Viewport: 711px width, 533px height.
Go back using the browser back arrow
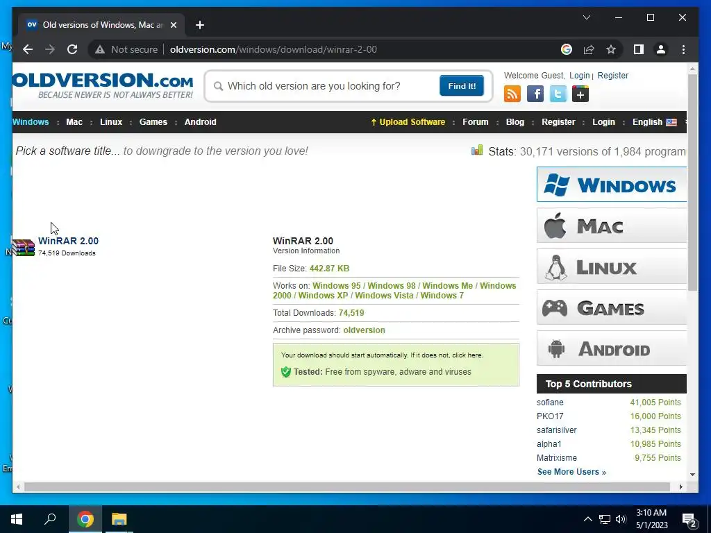click(x=28, y=49)
